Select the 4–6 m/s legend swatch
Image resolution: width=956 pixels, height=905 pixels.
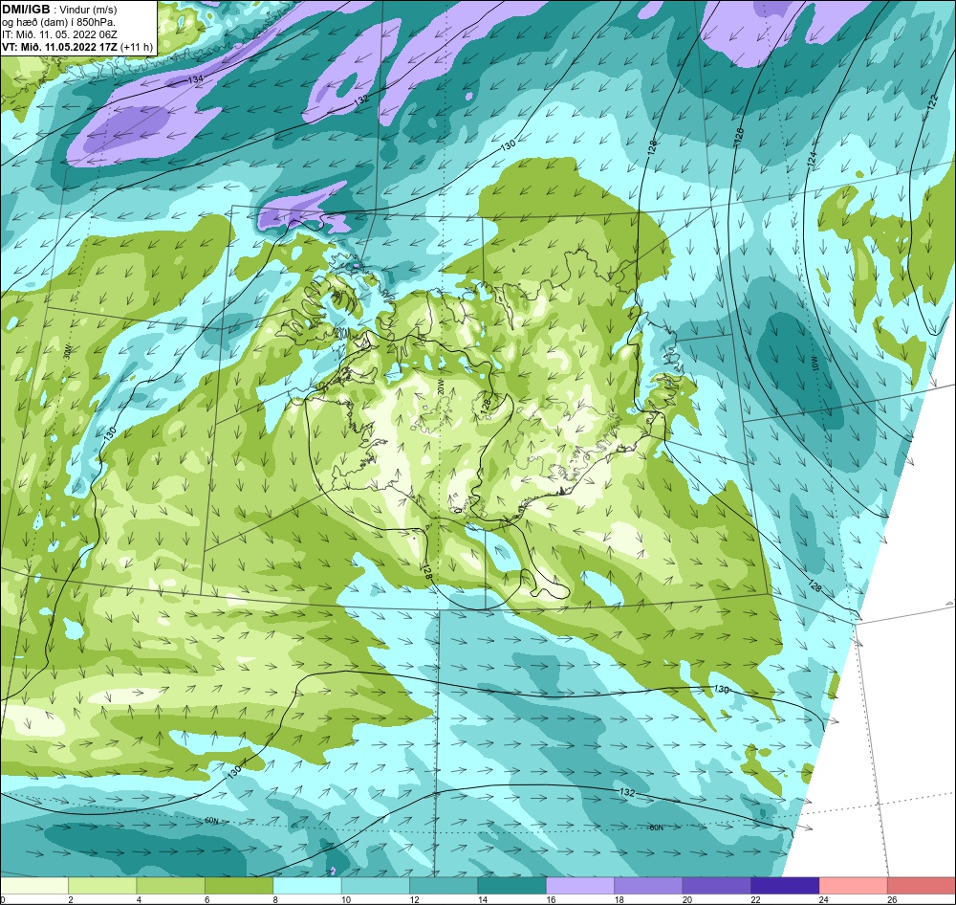pyautogui.click(x=171, y=885)
